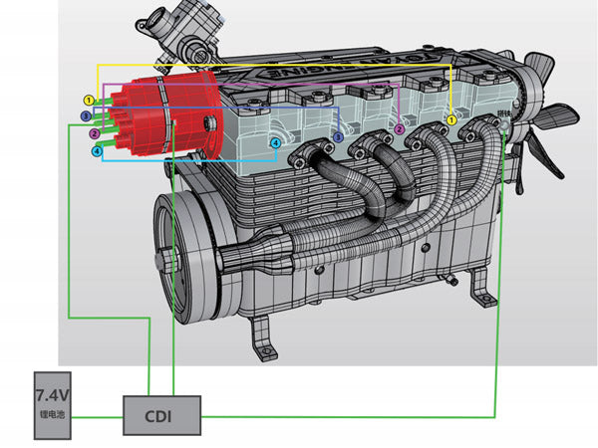The height and width of the screenshot is (448, 598).
Task: Click the exhaust collector outlet pipe
Action: (x=255, y=250)
